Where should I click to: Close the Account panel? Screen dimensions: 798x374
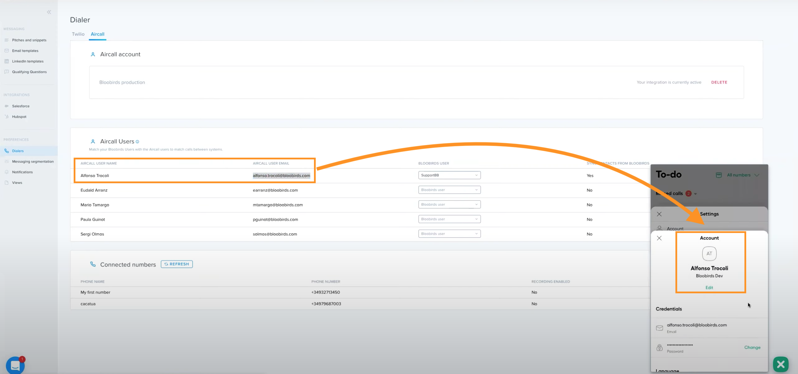tap(659, 238)
